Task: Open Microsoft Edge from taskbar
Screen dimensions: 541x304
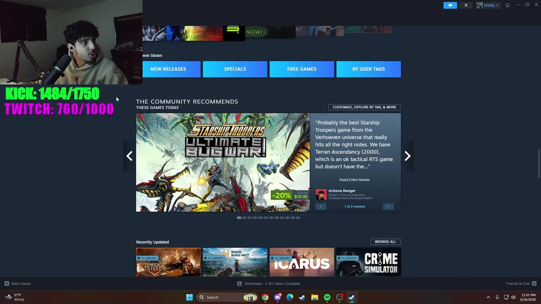Action: [x=290, y=297]
